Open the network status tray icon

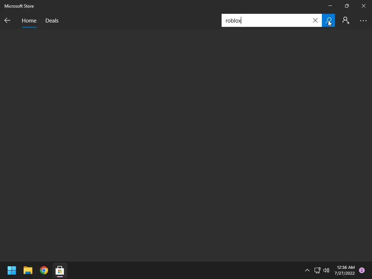pos(317,270)
